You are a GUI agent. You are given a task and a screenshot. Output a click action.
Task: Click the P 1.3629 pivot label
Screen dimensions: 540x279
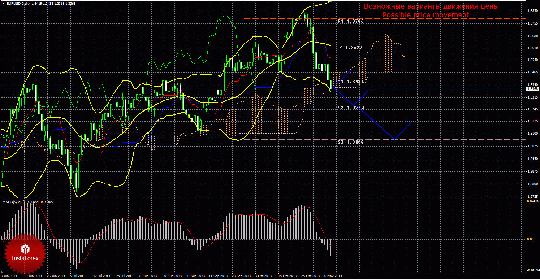[x=350, y=47]
